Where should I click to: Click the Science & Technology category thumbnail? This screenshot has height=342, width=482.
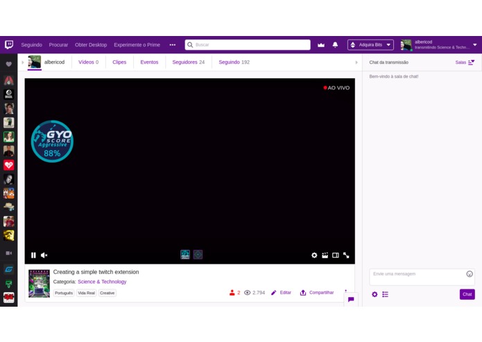coord(39,284)
